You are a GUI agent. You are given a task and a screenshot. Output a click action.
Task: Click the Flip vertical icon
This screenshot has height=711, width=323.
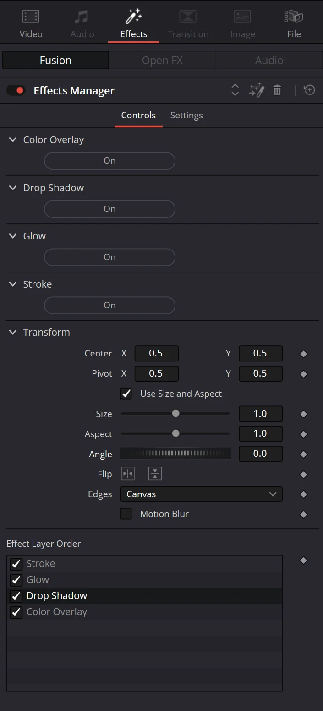point(155,474)
